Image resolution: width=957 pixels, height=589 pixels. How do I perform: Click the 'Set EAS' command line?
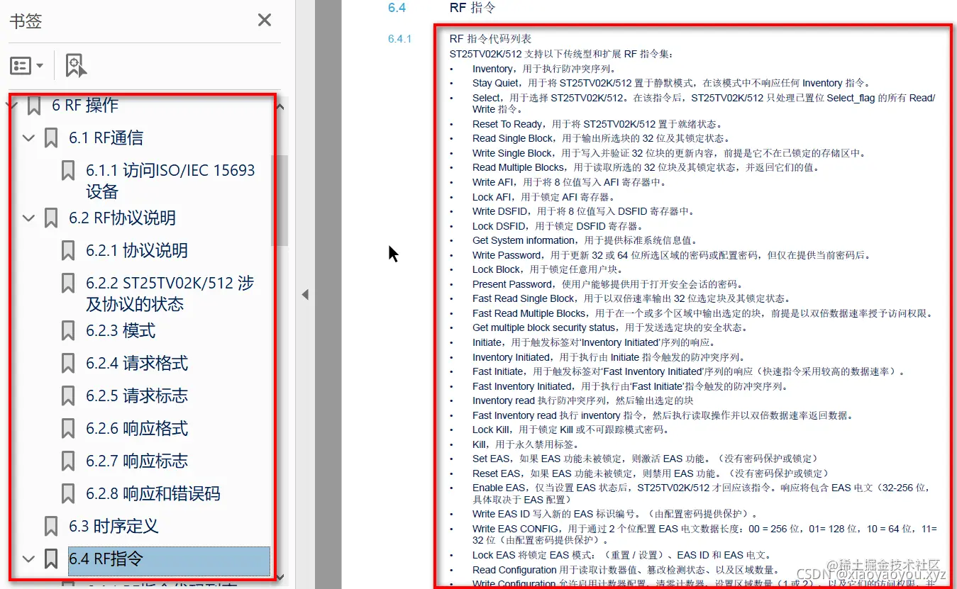click(x=646, y=459)
